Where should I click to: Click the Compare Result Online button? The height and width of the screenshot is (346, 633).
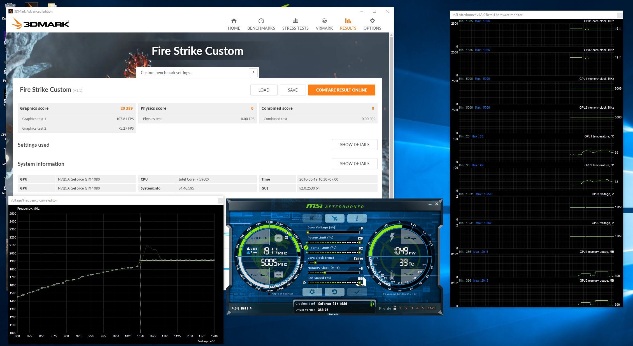(x=341, y=90)
